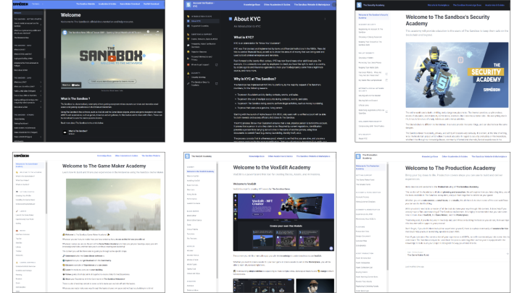This screenshot has width=522, height=293.
Task: Open Knowledge Base link in the Production Academy header
Action: 430,156
